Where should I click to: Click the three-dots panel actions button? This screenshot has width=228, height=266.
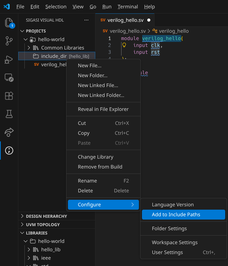pos(86,20)
